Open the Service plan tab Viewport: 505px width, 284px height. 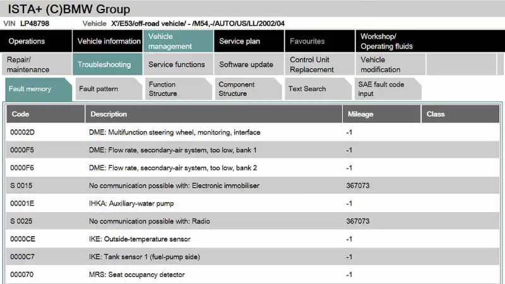249,41
